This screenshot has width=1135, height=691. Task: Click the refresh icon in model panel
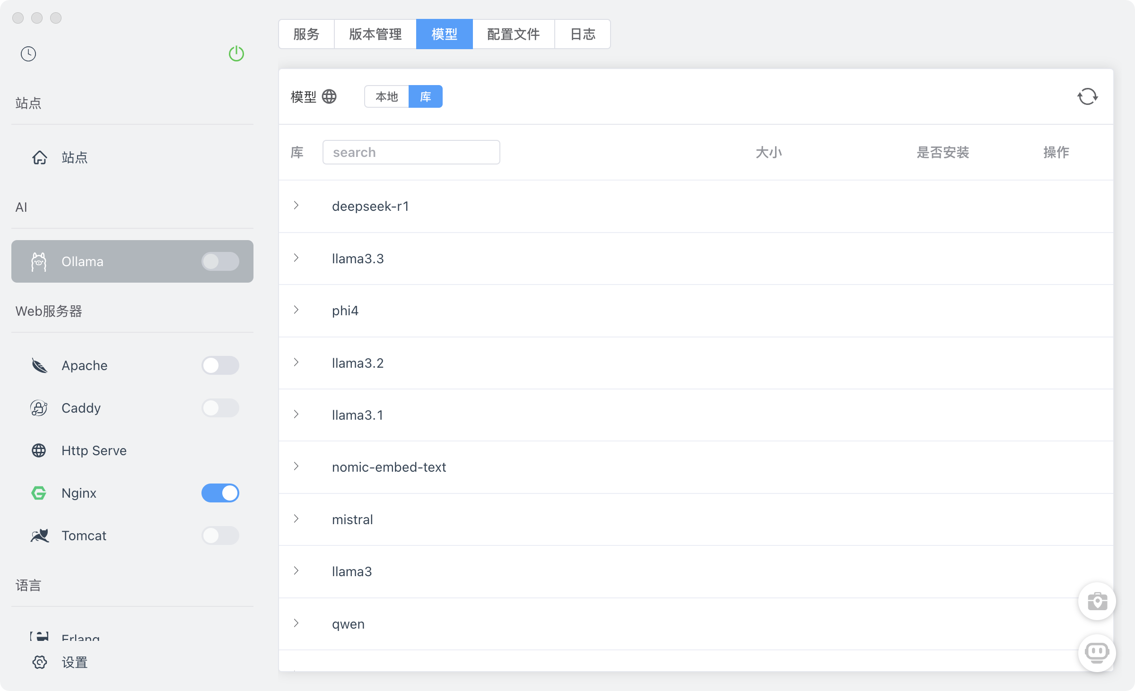pyautogui.click(x=1087, y=96)
